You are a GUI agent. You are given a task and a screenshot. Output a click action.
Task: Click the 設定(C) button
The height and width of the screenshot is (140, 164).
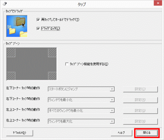140,89
